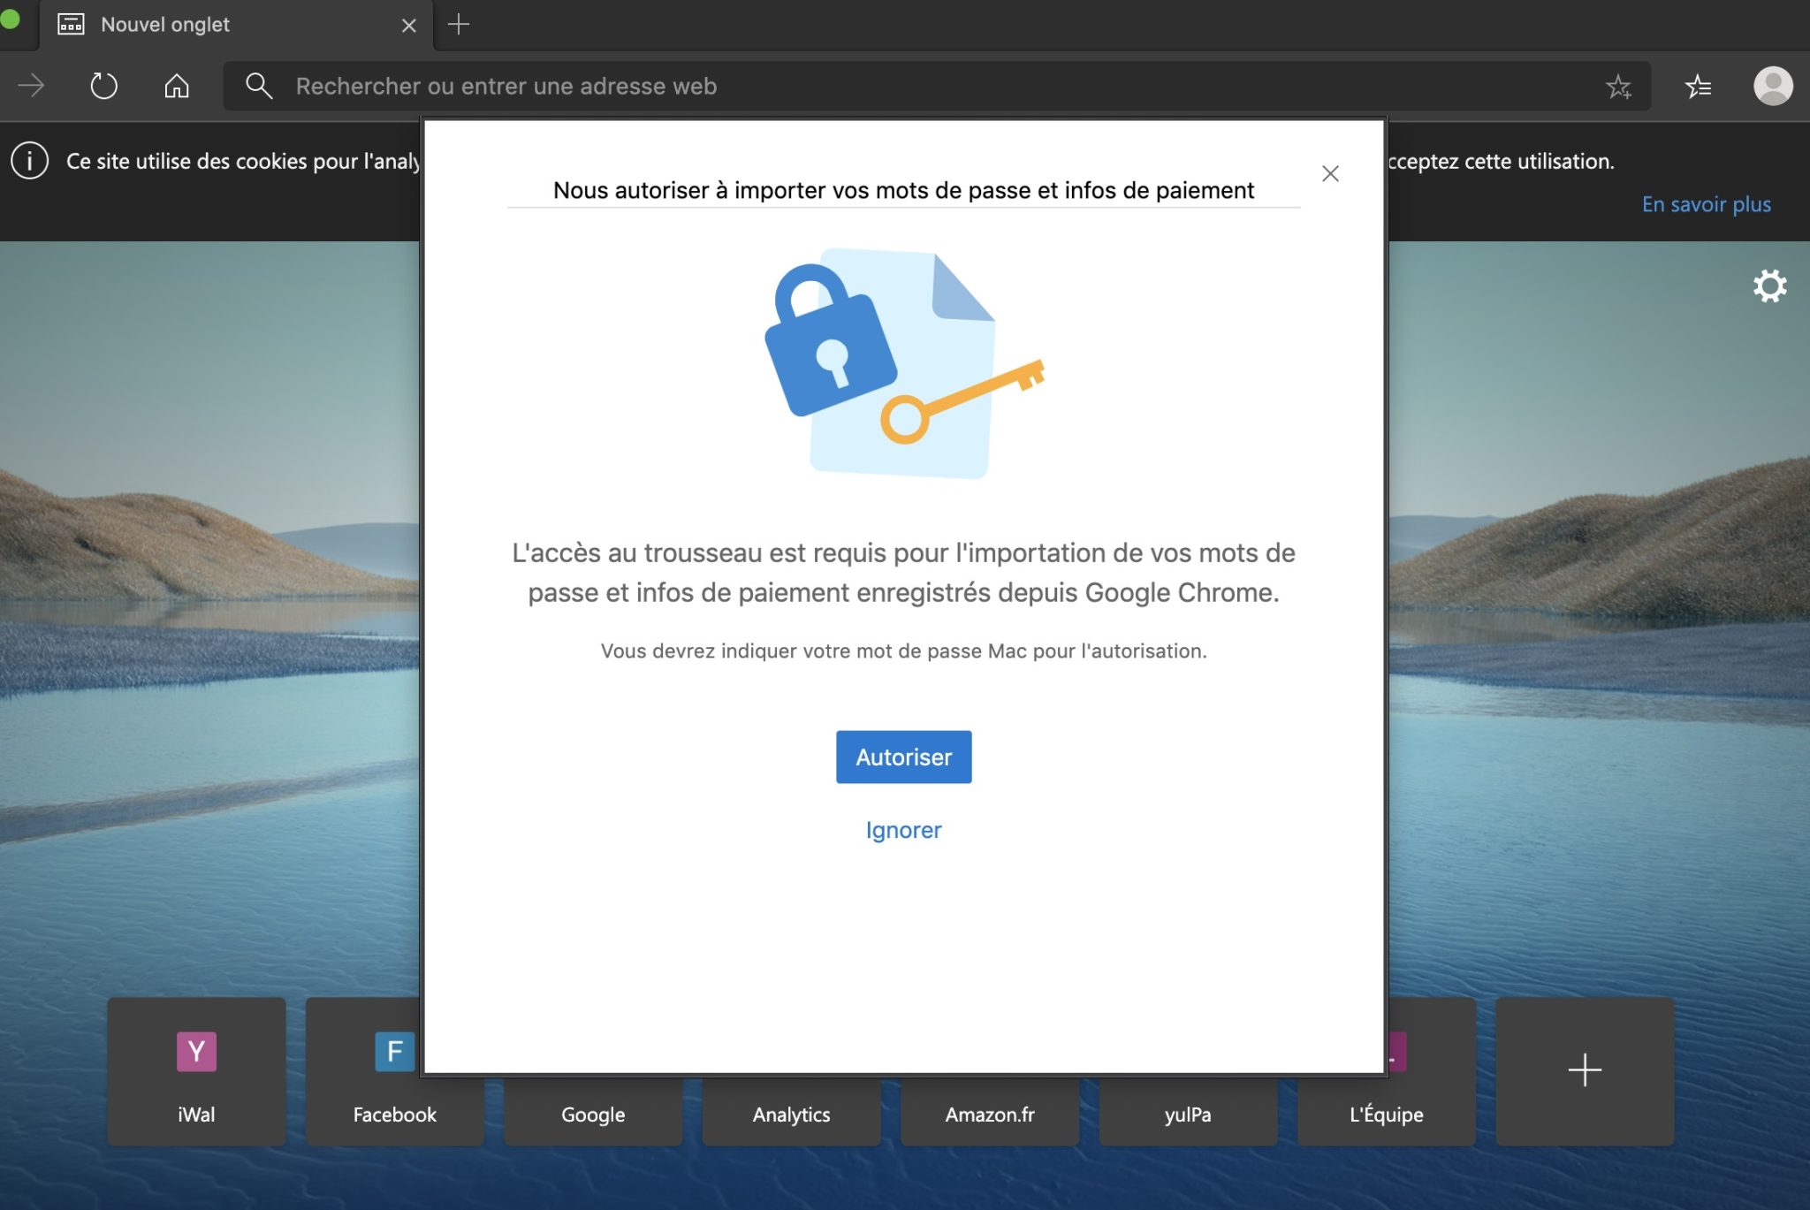1810x1210 pixels.
Task: Open the Amazon.fr app shortcut
Action: pos(991,1069)
